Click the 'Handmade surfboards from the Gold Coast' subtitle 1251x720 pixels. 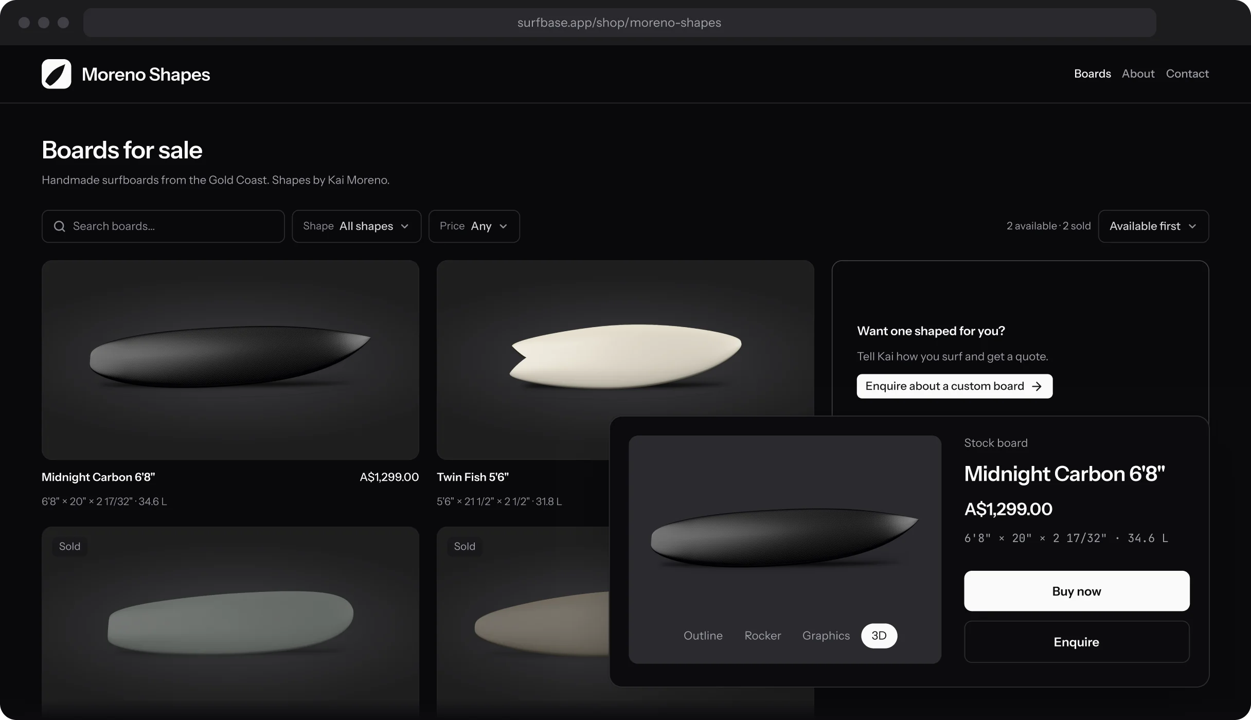click(216, 180)
